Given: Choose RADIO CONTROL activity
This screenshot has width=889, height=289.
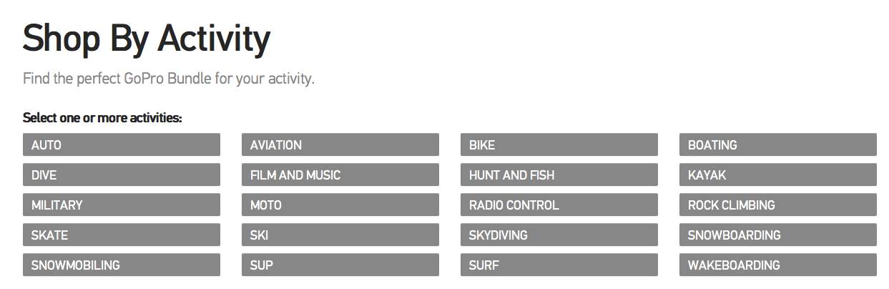Looking at the screenshot, I should click(x=559, y=205).
